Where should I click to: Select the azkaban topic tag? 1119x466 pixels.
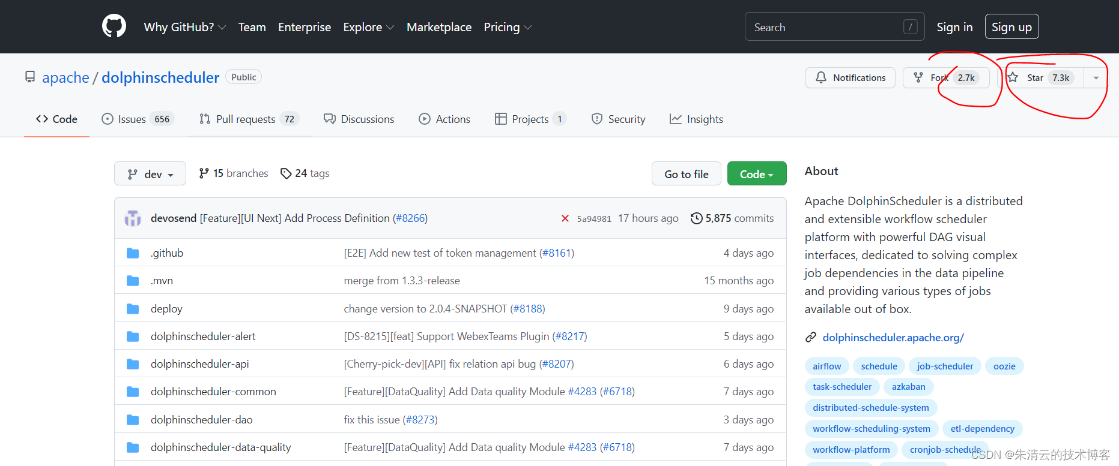pyautogui.click(x=908, y=387)
